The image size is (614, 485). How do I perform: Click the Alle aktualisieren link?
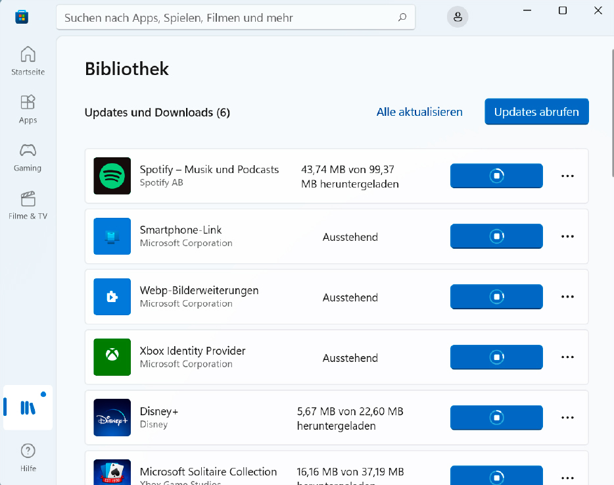click(419, 112)
